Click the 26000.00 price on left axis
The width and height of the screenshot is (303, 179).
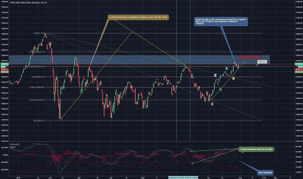(4, 50)
